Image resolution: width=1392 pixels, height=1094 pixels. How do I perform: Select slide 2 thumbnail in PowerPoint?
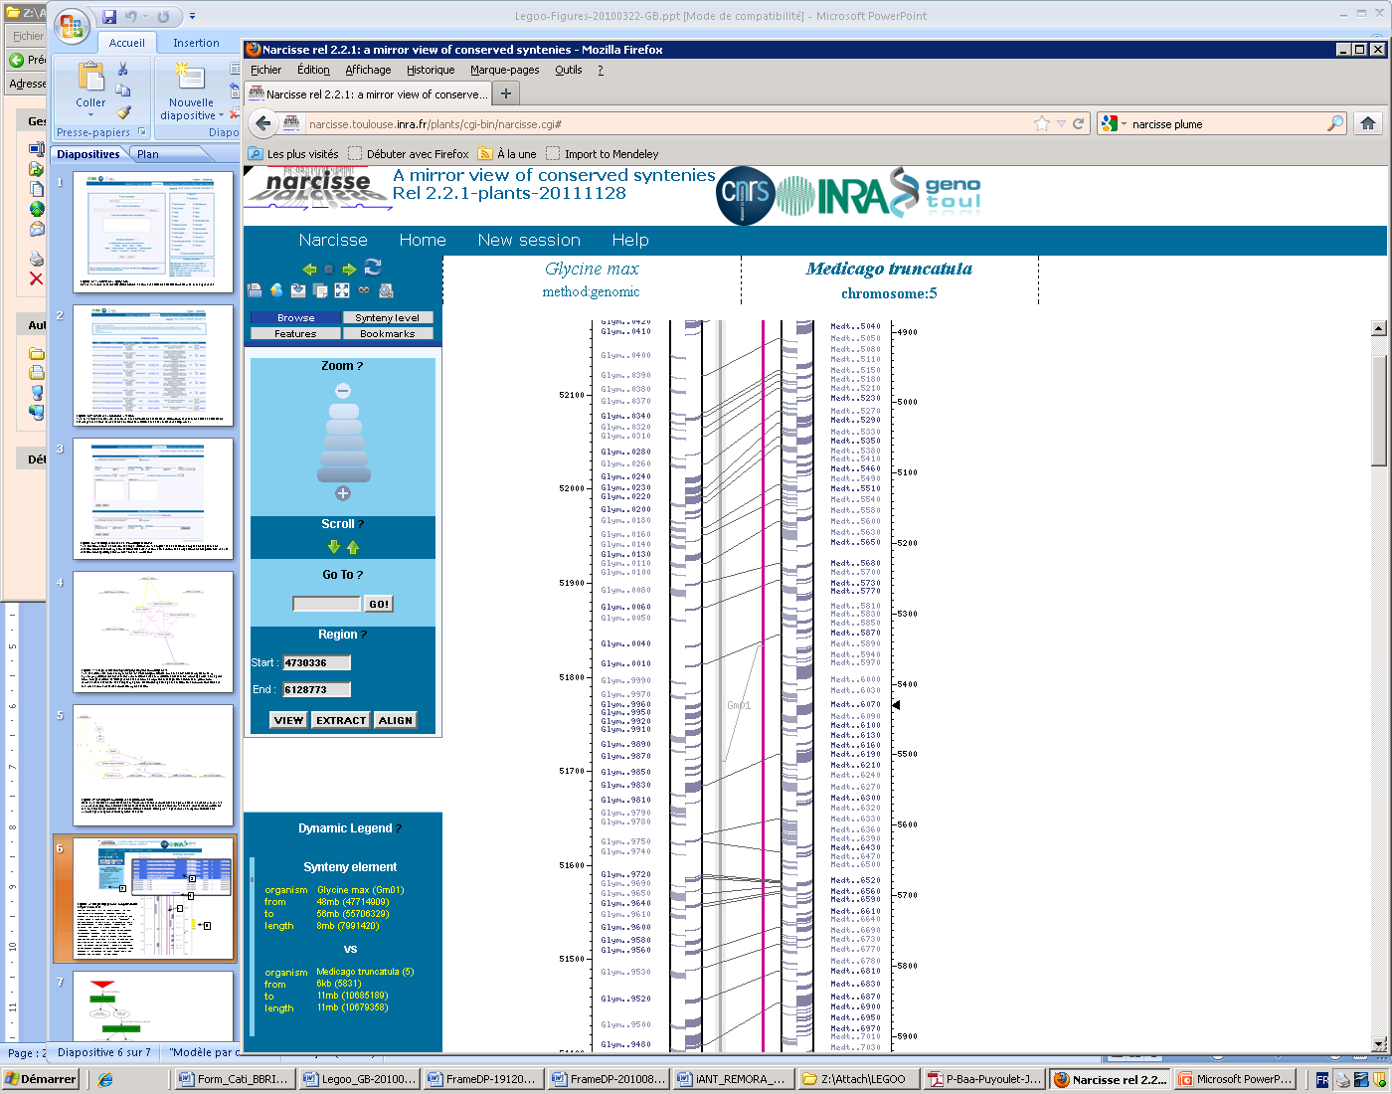click(153, 366)
